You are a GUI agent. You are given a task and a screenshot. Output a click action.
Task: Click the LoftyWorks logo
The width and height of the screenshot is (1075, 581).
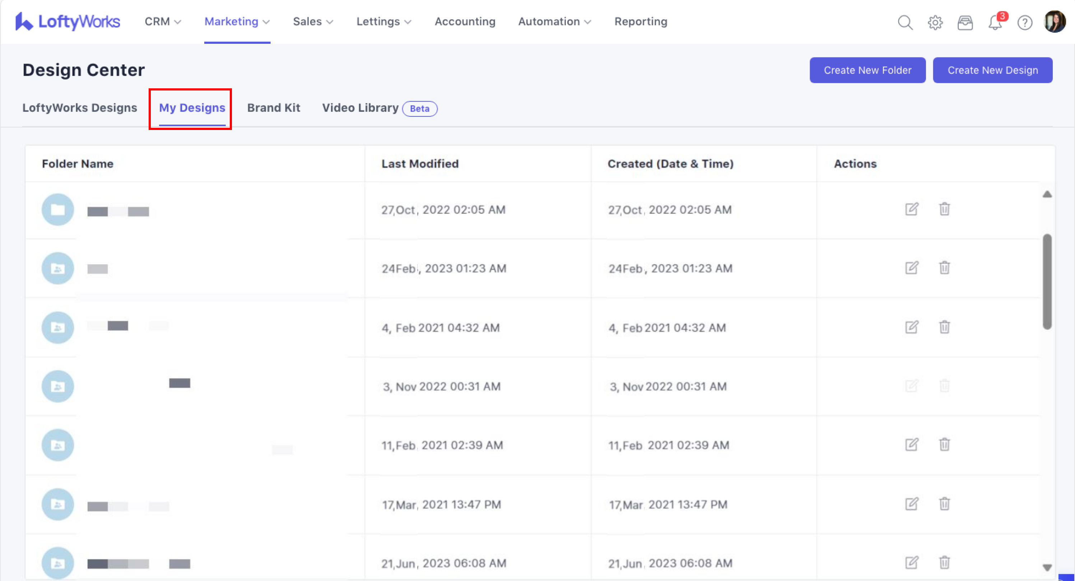(x=68, y=21)
